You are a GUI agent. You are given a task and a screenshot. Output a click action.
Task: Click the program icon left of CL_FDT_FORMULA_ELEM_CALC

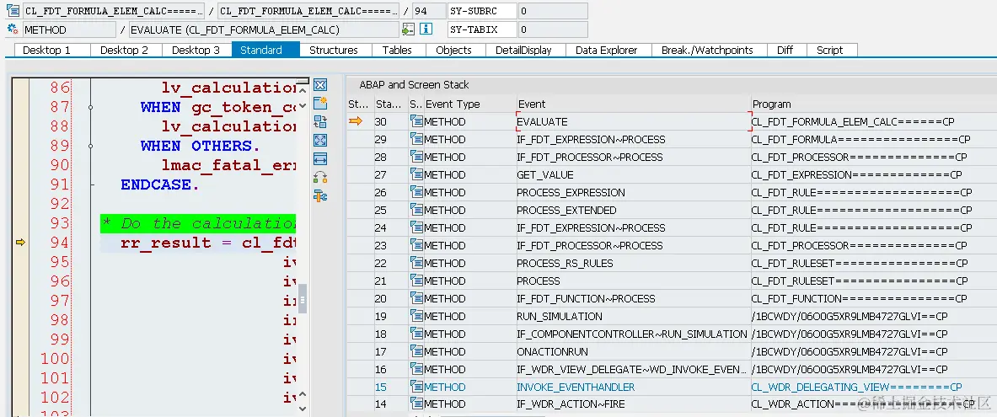coord(12,10)
